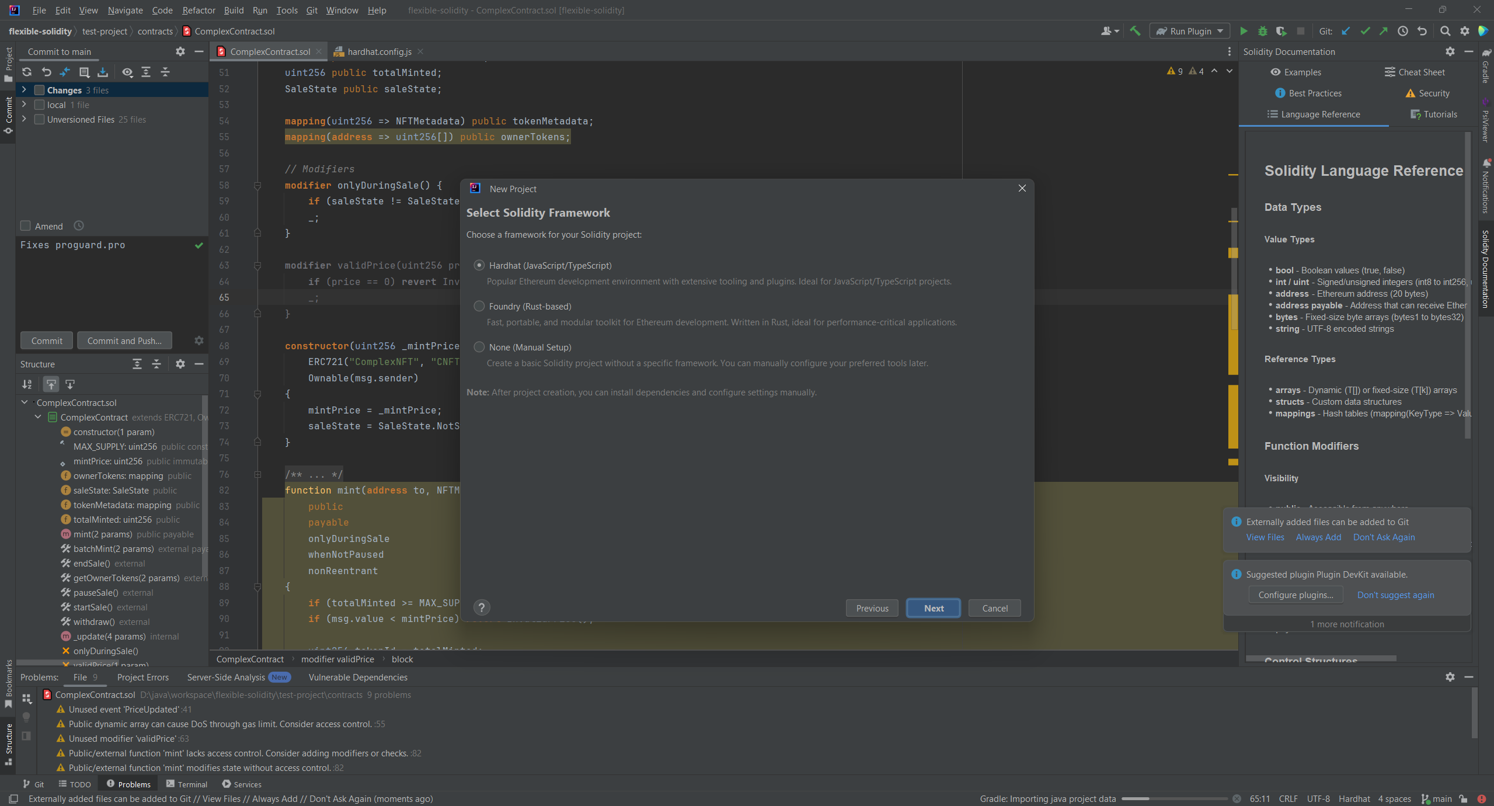1494x806 pixels.
Task: Click sort alphabetically icon in Structure panel
Action: point(27,384)
